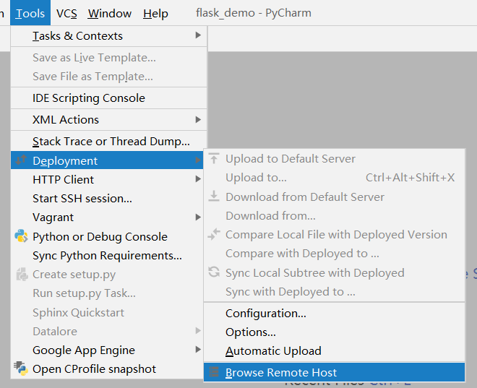The width and height of the screenshot is (477, 388).
Task: Expand Deployment submenu arrow
Action: click(198, 160)
